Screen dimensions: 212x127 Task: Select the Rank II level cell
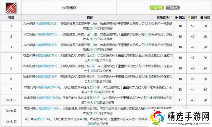pos(11,111)
